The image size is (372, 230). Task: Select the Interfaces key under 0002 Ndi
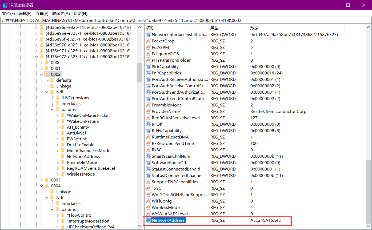[x=71, y=104]
